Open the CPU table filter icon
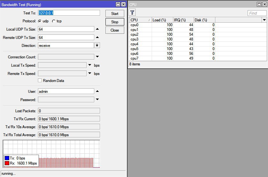Image resolution: width=268 pixels, height=177 pixels. pyautogui.click(x=132, y=12)
